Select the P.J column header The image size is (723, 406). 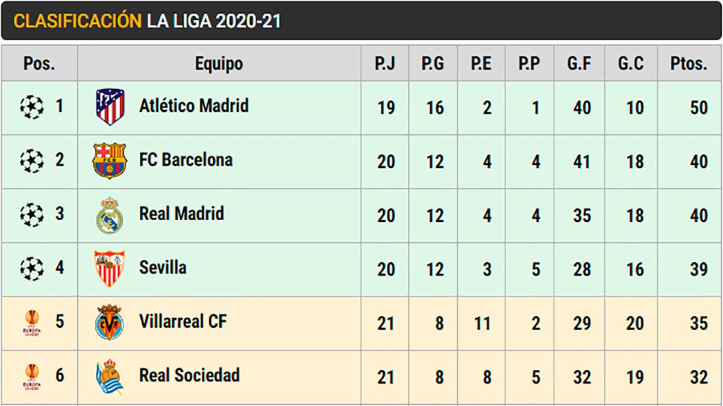click(x=385, y=63)
